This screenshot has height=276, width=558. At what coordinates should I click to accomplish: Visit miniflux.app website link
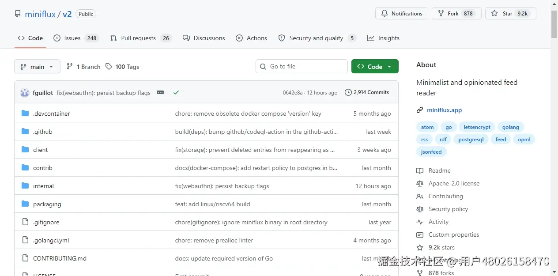coord(444,110)
